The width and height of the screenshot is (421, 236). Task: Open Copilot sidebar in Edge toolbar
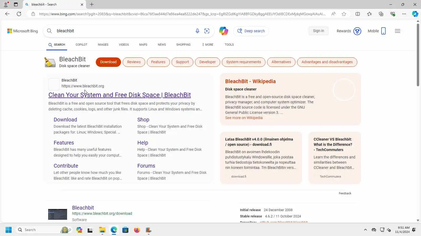(415, 14)
